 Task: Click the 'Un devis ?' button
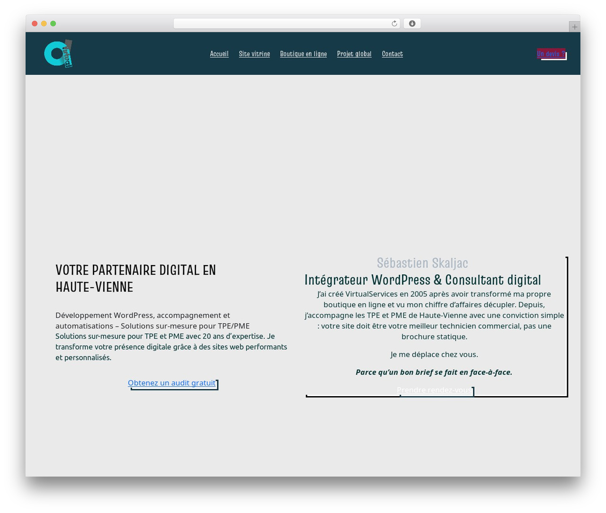pos(551,53)
